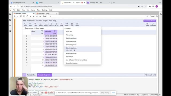Select Plain Text format option
The height and width of the screenshot is (96, 171).
[x=83, y=32]
